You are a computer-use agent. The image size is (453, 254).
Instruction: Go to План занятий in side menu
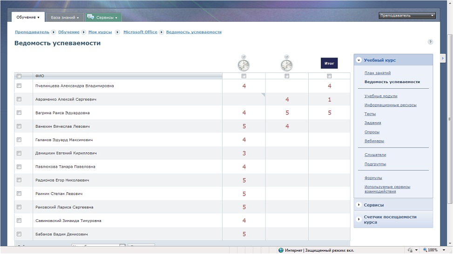(377, 73)
